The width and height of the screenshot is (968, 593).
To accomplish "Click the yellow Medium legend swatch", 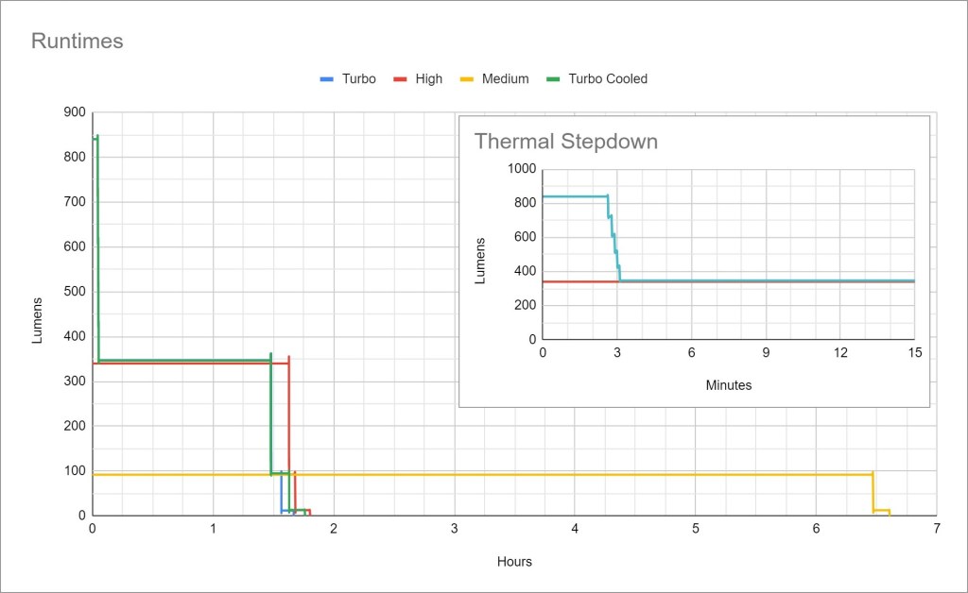I will click(x=466, y=79).
